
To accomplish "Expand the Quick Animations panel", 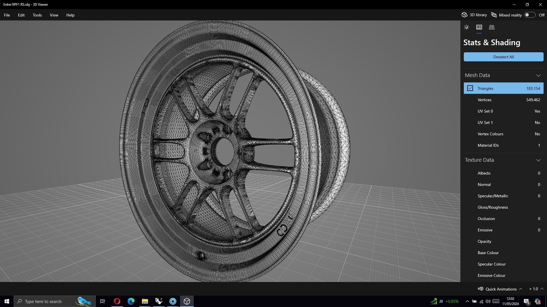I will (521, 289).
